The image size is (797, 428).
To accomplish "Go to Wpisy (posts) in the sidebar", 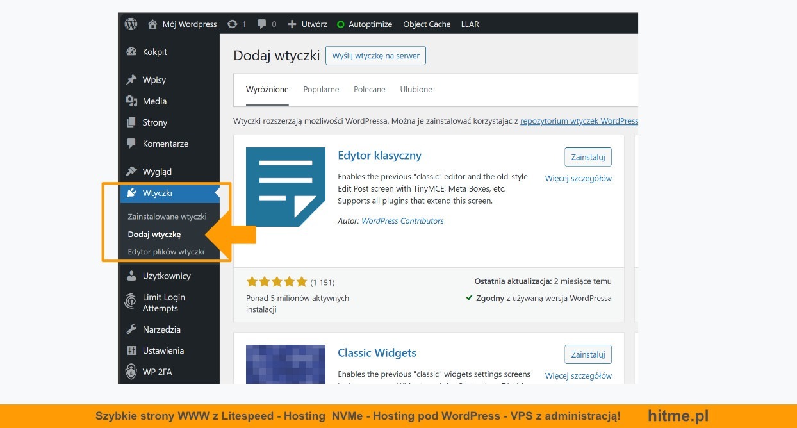I will pos(154,80).
